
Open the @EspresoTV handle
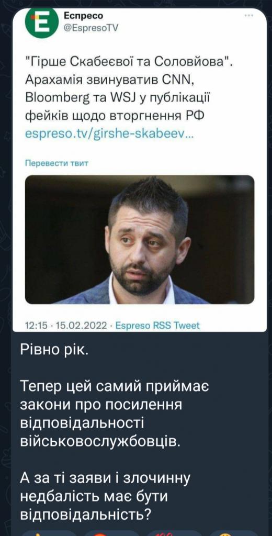(x=90, y=28)
